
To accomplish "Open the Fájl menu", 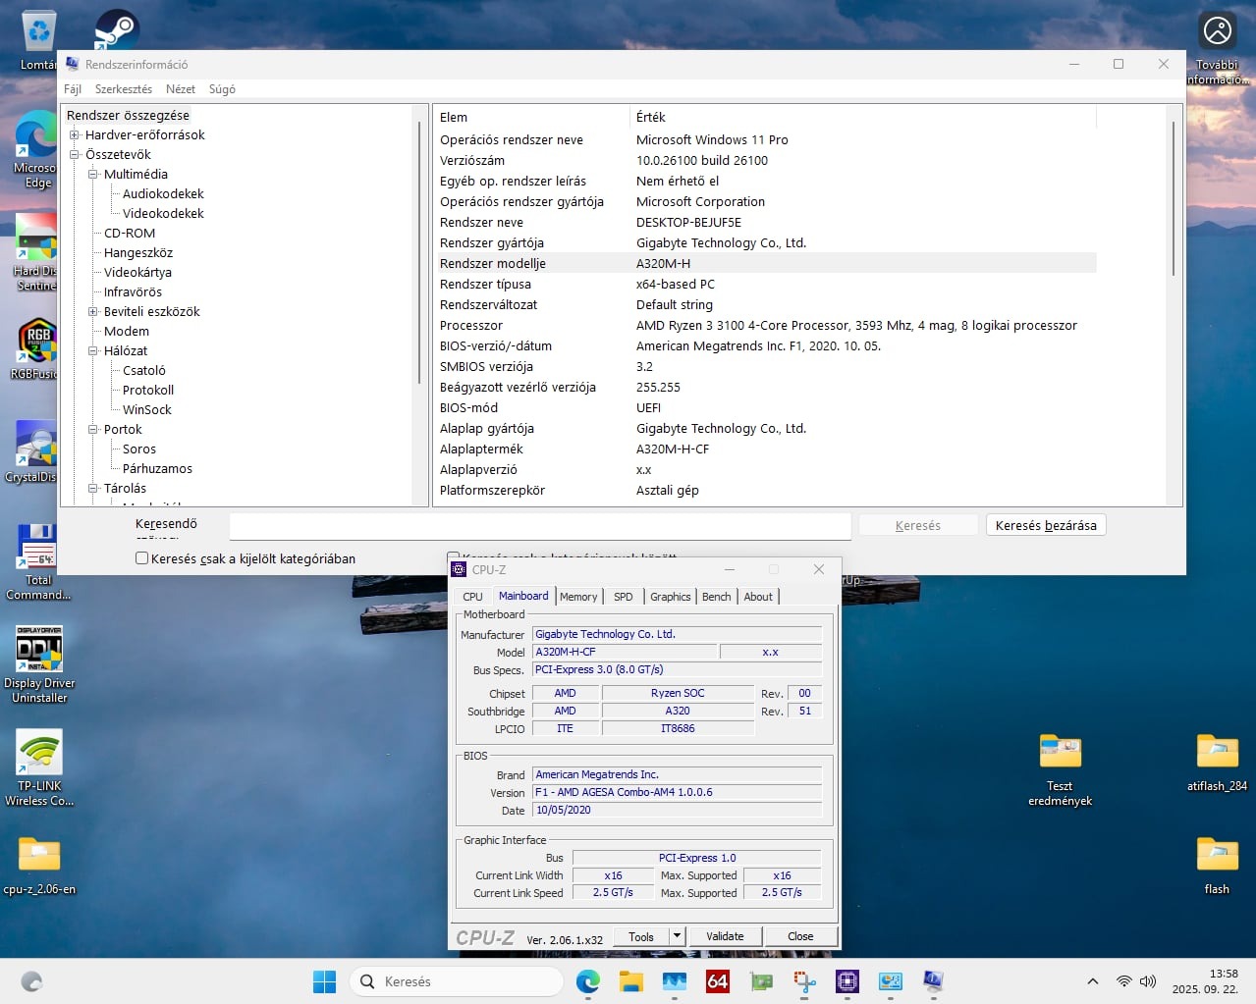I will coord(73,89).
